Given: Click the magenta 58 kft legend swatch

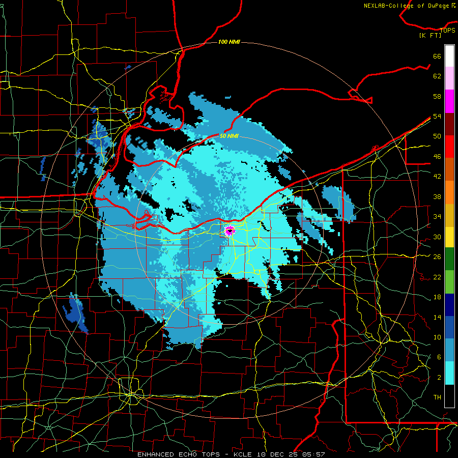Looking at the screenshot, I should pos(449,101).
